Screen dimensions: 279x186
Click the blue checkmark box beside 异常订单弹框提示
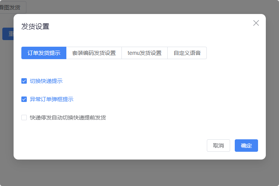click(24, 99)
